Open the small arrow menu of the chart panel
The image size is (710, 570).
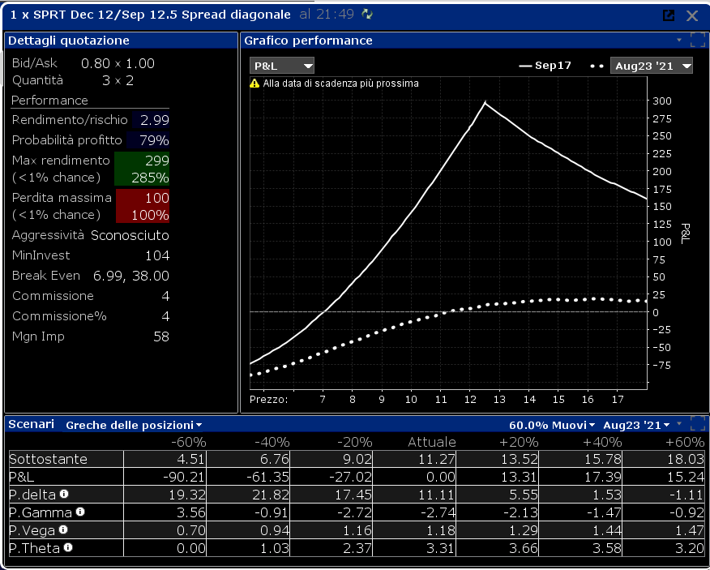click(679, 40)
